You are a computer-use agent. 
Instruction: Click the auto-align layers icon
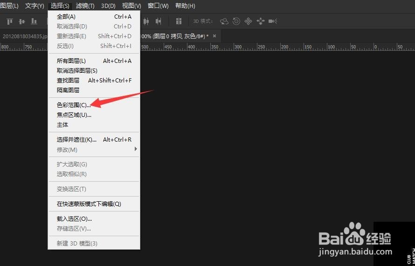pos(179,21)
